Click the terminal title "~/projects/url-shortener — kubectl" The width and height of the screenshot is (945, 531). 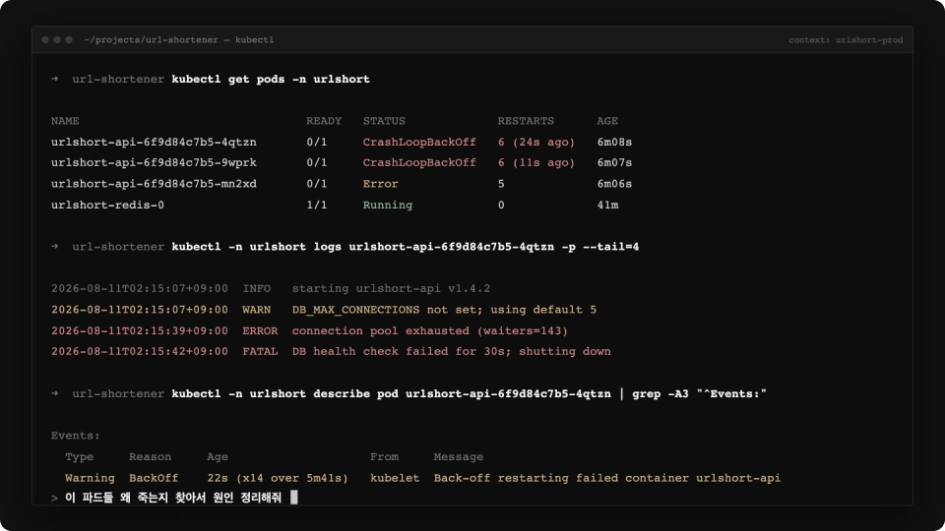click(179, 39)
